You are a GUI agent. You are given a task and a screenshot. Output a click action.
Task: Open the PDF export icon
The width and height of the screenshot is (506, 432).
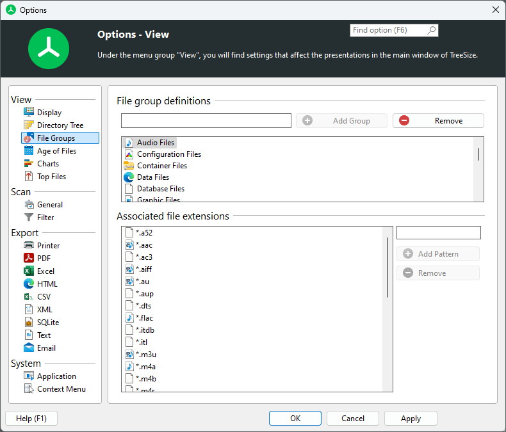coord(29,259)
